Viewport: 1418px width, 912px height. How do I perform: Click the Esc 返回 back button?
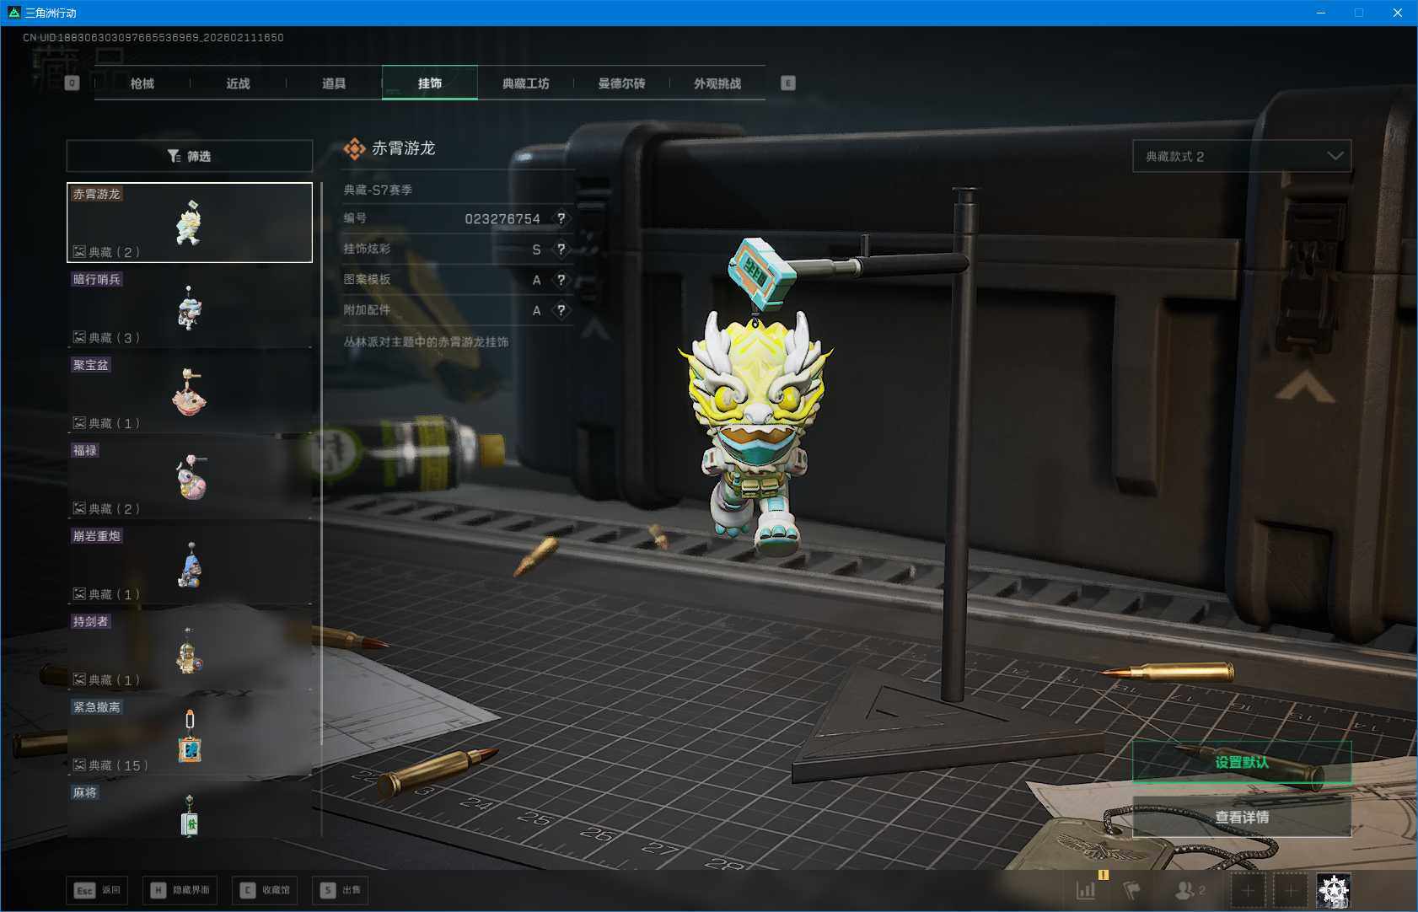(x=97, y=890)
